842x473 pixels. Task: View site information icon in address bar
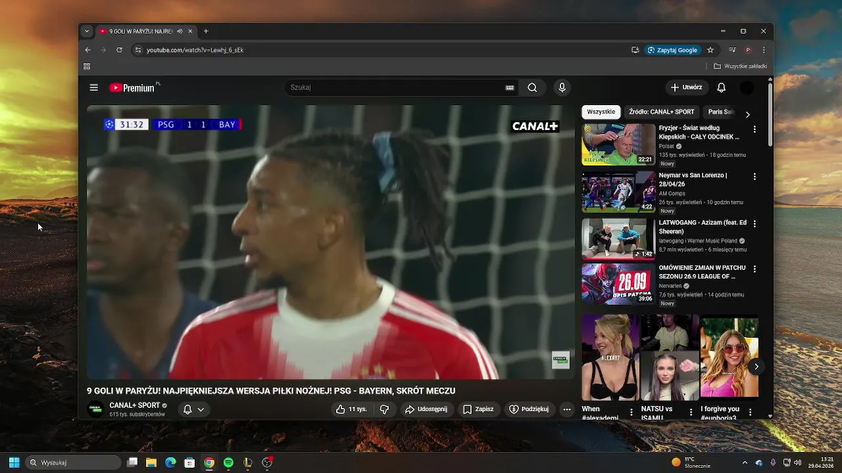pyautogui.click(x=137, y=50)
